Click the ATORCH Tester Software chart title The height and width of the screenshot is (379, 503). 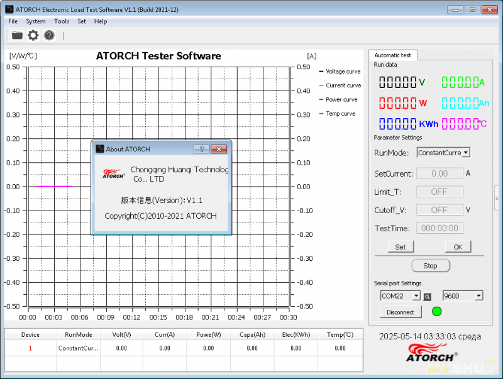158,56
